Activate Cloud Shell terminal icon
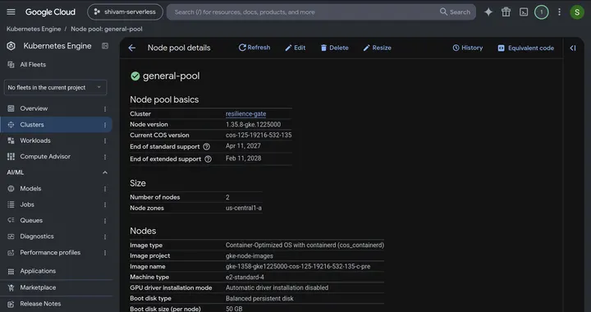The image size is (591, 312). (524, 12)
